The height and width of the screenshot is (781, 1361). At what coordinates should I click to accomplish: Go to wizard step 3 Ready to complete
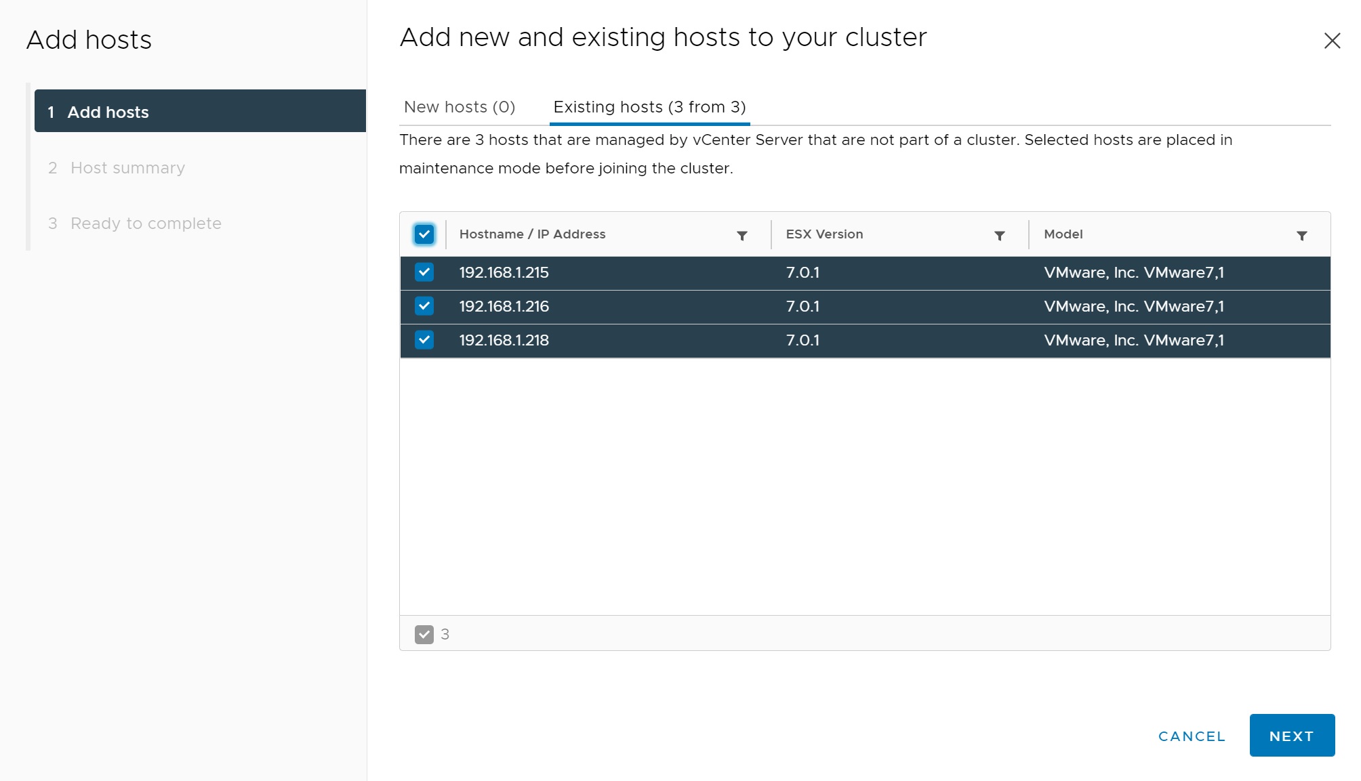click(x=146, y=224)
